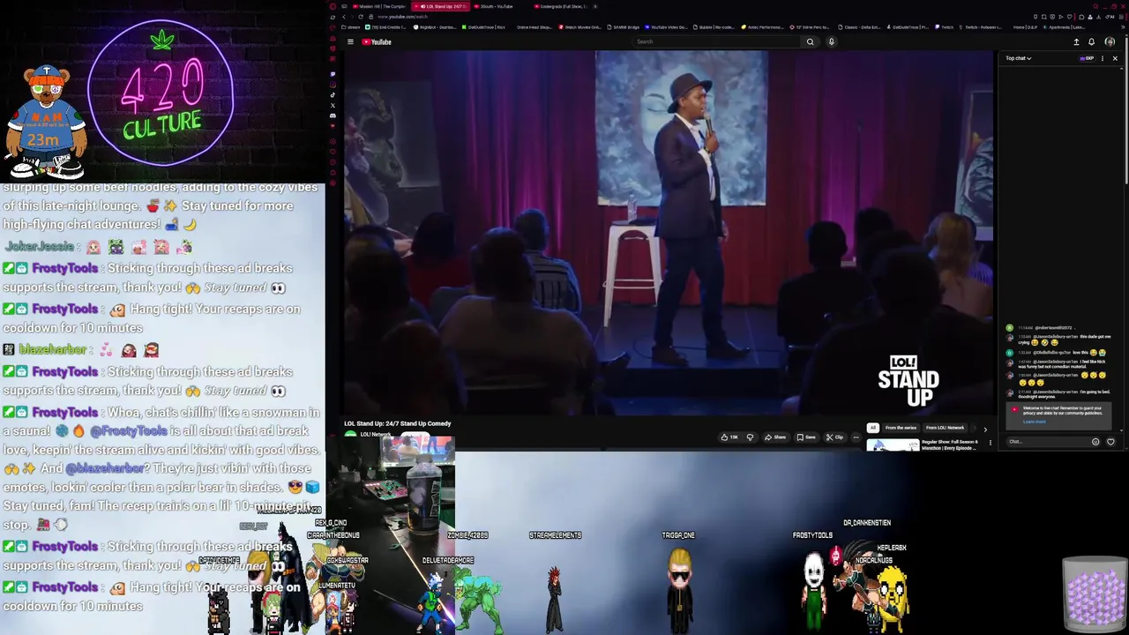Expand the Top chat dropdown
The width and height of the screenshot is (1129, 635).
pos(1018,58)
